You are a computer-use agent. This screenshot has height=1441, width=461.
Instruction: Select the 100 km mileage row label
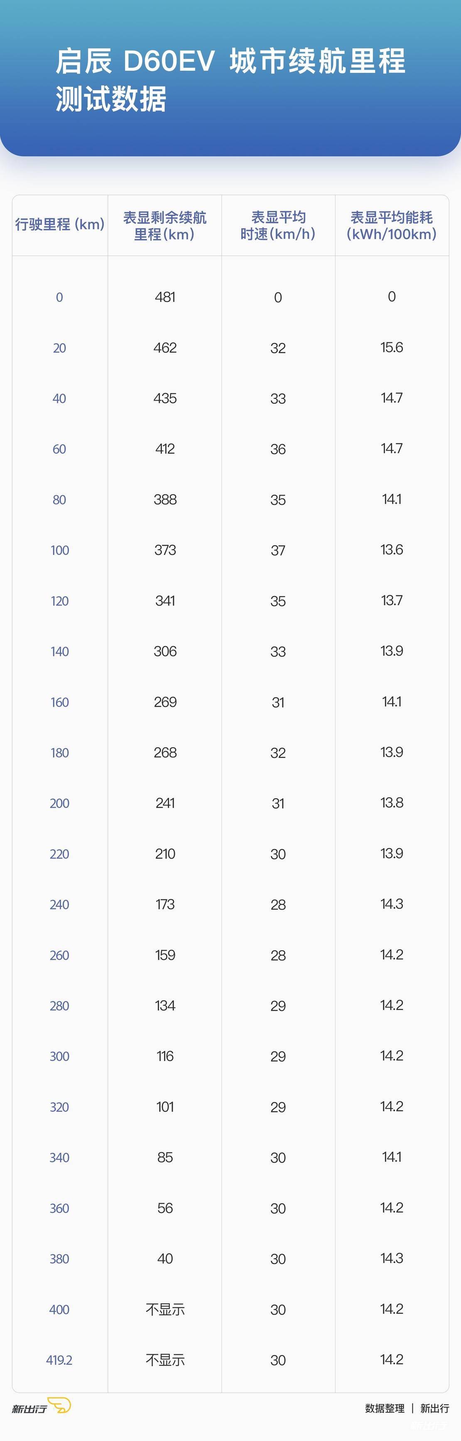pos(60,550)
